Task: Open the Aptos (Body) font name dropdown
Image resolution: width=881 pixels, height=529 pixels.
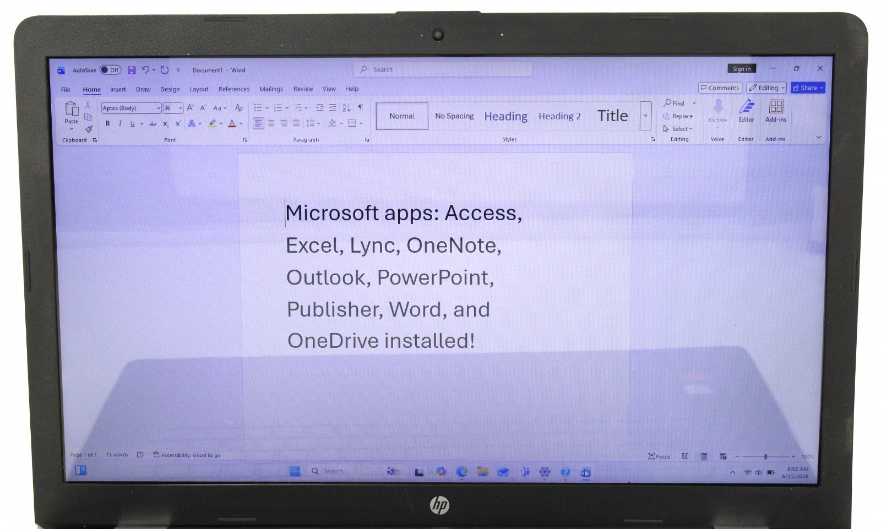Action: (159, 108)
